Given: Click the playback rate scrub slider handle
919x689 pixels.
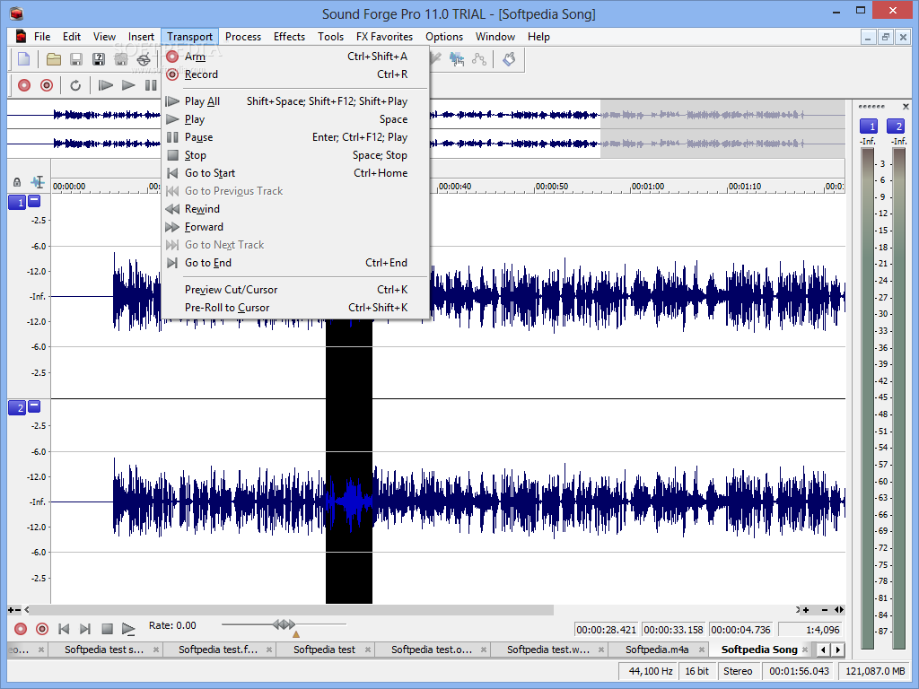Looking at the screenshot, I should 284,624.
